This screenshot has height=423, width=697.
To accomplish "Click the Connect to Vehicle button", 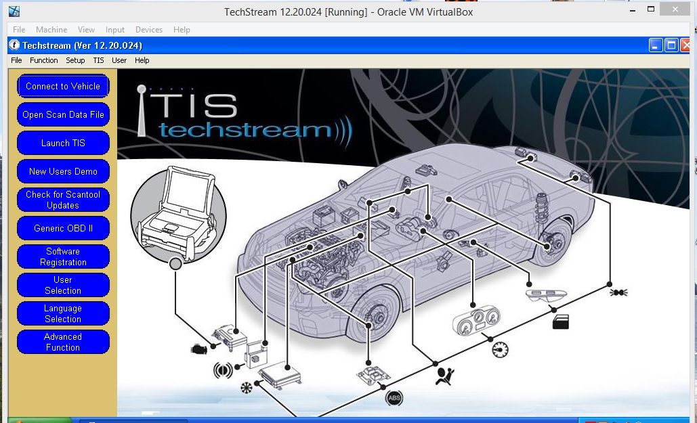I will [x=63, y=86].
